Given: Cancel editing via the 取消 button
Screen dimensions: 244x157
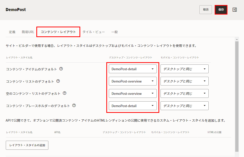Looking at the screenshot, I should tap(205, 10).
